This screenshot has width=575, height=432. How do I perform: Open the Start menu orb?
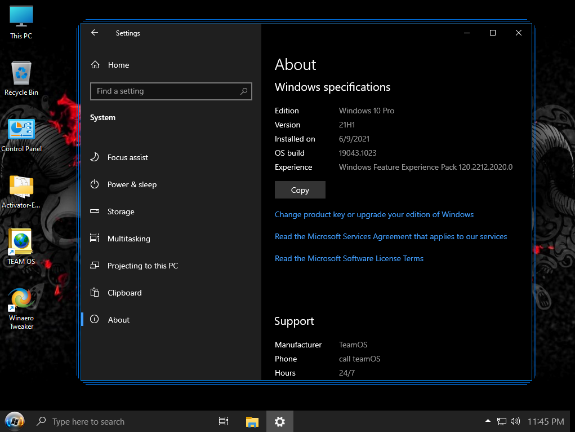(15, 421)
